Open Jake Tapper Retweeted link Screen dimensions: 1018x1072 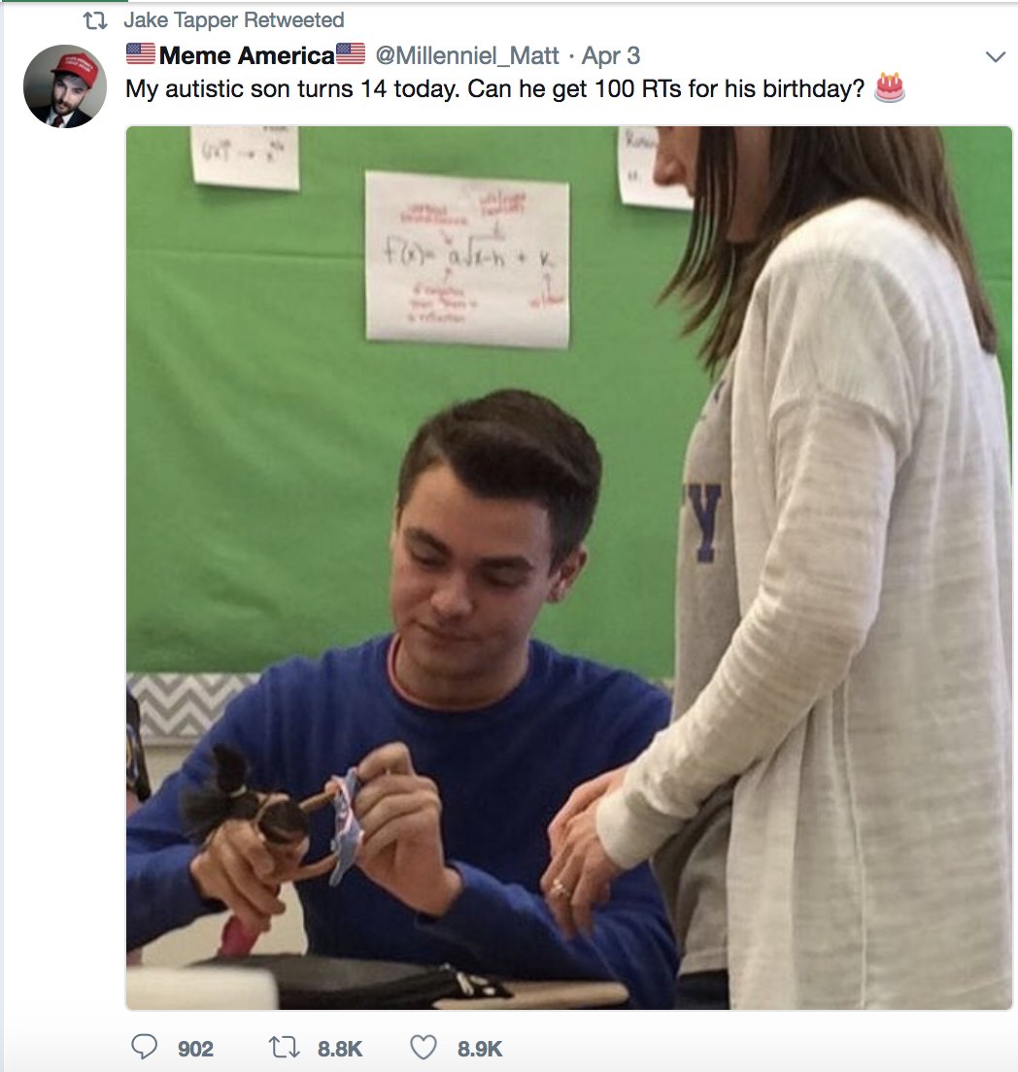tap(234, 20)
